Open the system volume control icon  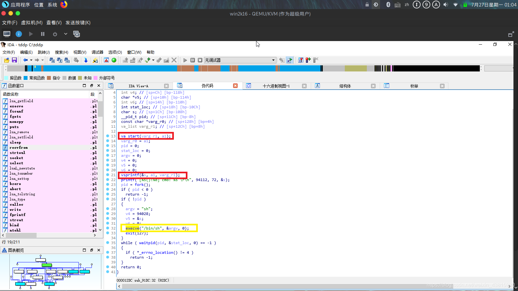(446, 5)
